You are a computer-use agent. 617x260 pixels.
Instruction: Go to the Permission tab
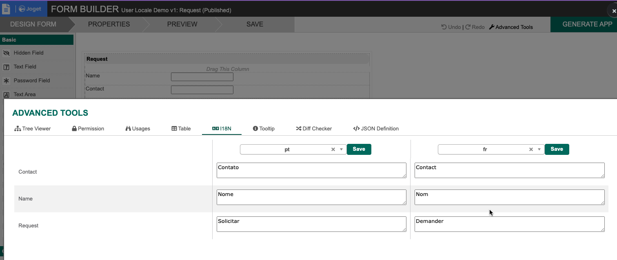click(88, 128)
